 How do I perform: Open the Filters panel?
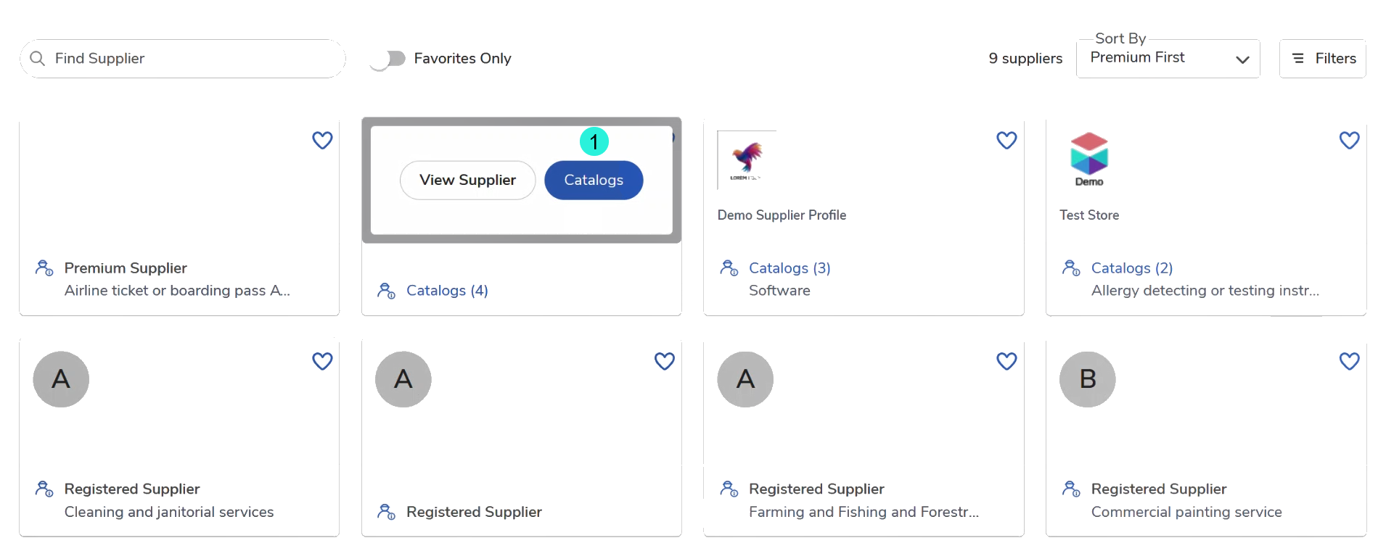point(1322,59)
